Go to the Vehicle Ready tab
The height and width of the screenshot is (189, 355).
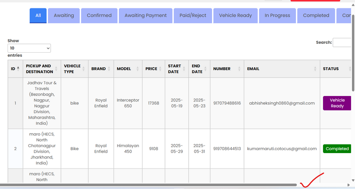tap(235, 15)
